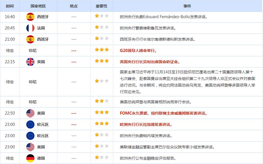This screenshot has width=263, height=164.
Task: Click the 22:50 time cell
Action: pyautogui.click(x=10, y=113)
